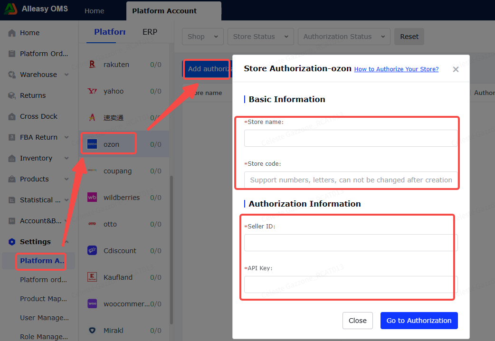Click the Store code input field
495x341 pixels.
(351, 180)
